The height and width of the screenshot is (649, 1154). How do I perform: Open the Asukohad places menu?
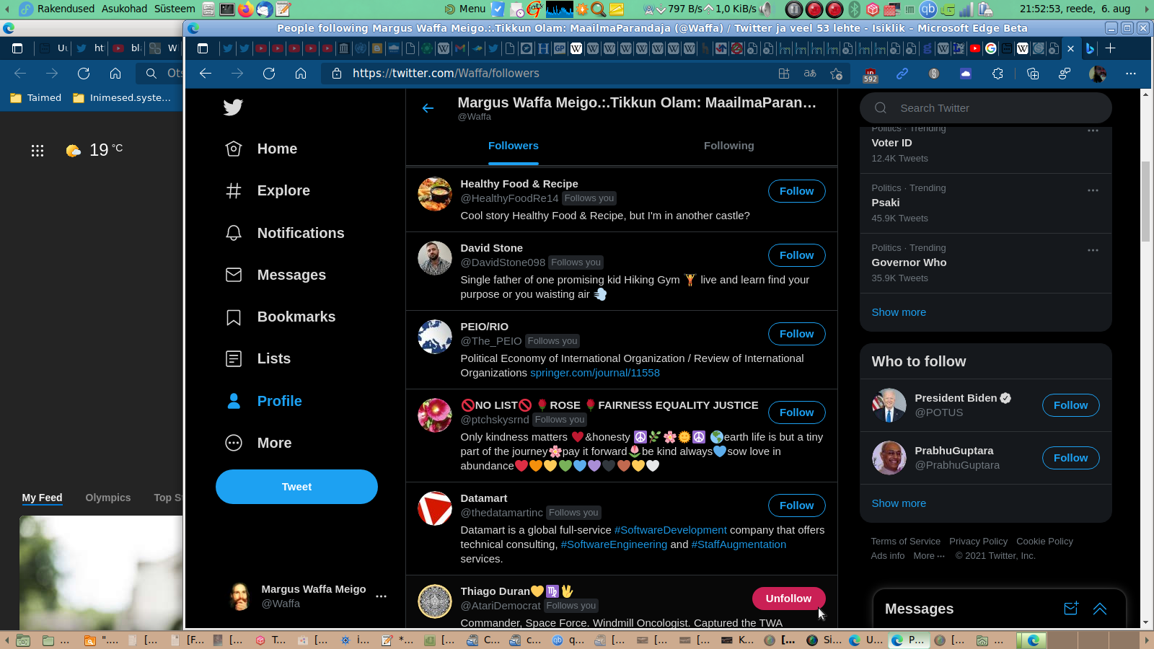pos(124,9)
